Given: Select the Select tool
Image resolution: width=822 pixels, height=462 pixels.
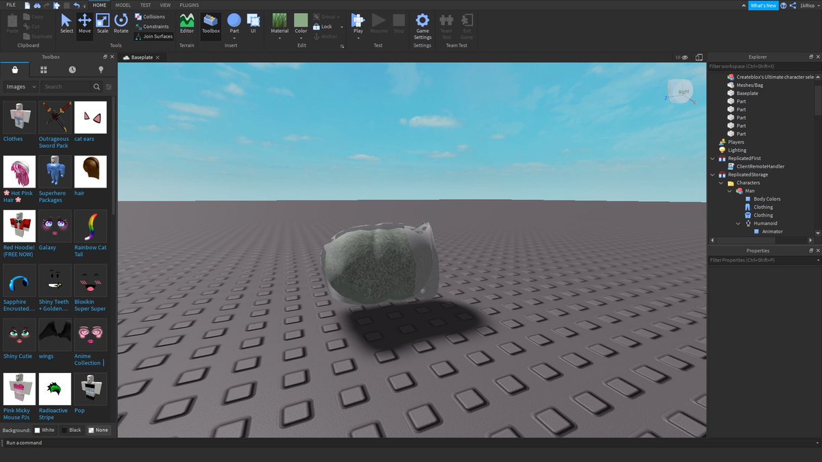Looking at the screenshot, I should [x=66, y=24].
